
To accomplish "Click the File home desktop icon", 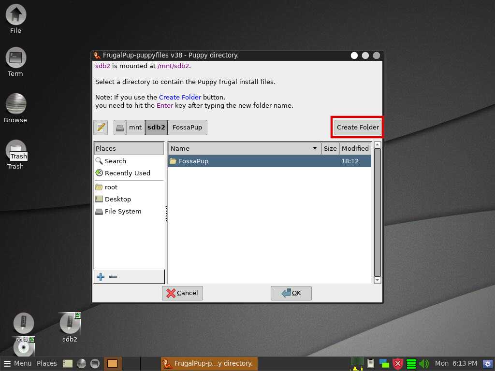I will [15, 14].
